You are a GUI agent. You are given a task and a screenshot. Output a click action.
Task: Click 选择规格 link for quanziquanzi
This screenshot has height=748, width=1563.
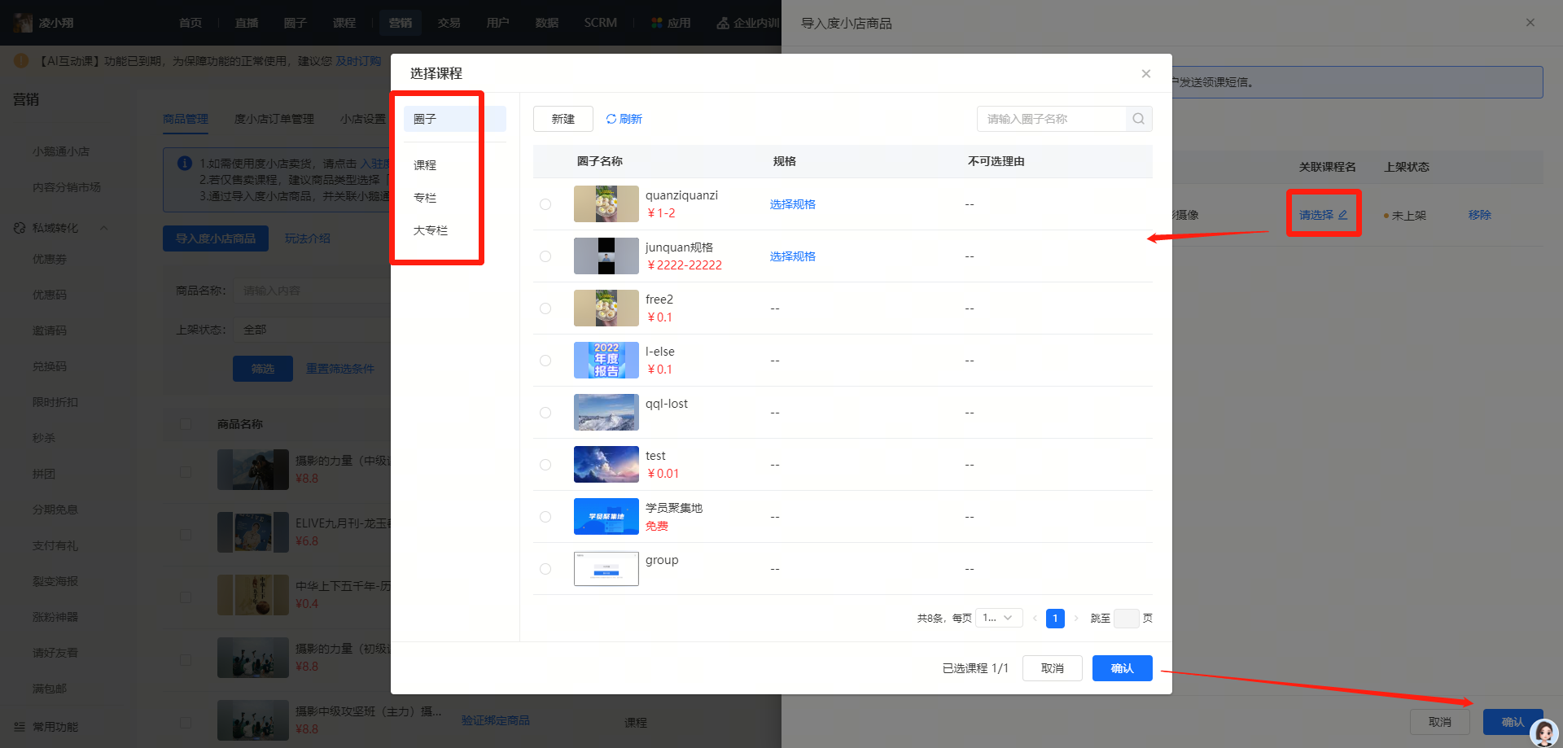coord(793,204)
